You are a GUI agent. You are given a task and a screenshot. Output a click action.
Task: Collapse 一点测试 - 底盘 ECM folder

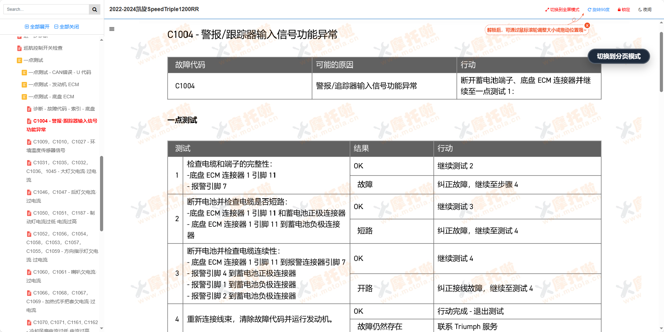click(51, 97)
